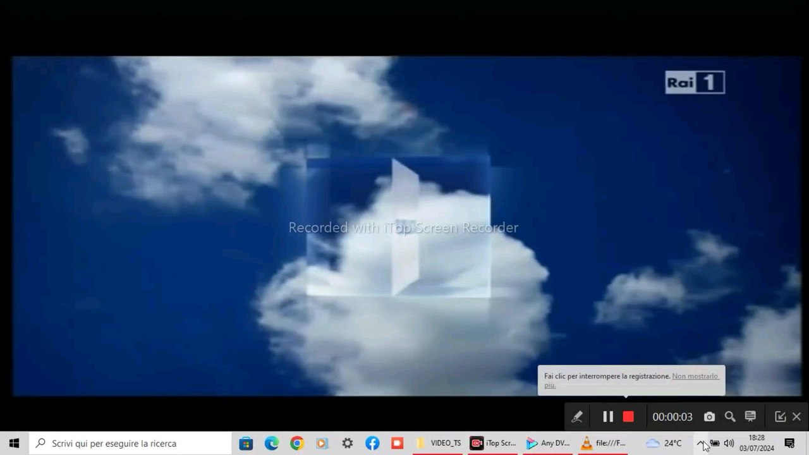The height and width of the screenshot is (455, 809).
Task: Switch to the VIDEO_TS folder window
Action: pyautogui.click(x=439, y=443)
